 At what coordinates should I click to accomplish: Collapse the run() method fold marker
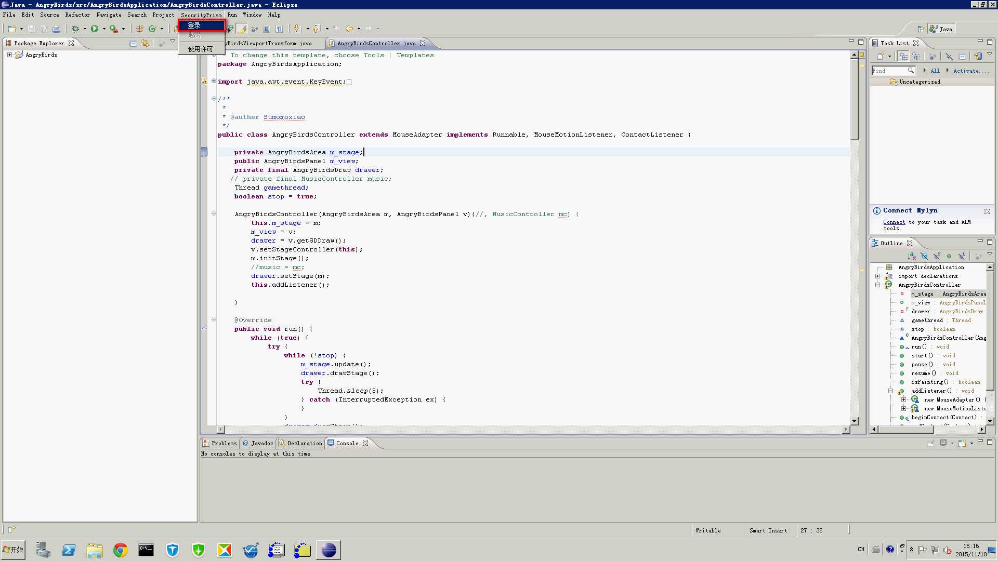pos(214,319)
